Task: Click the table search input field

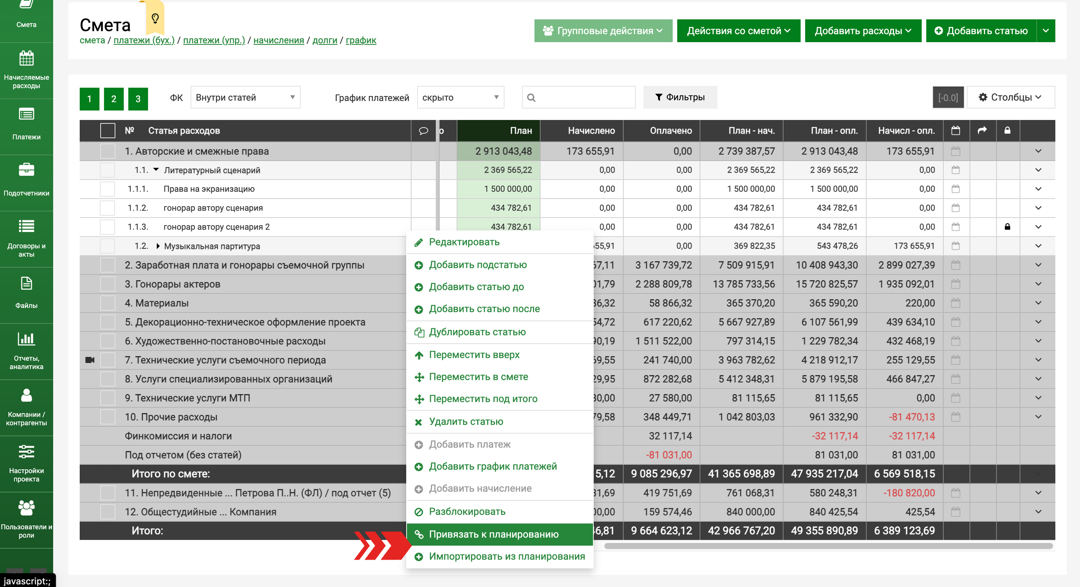Action: [x=579, y=97]
